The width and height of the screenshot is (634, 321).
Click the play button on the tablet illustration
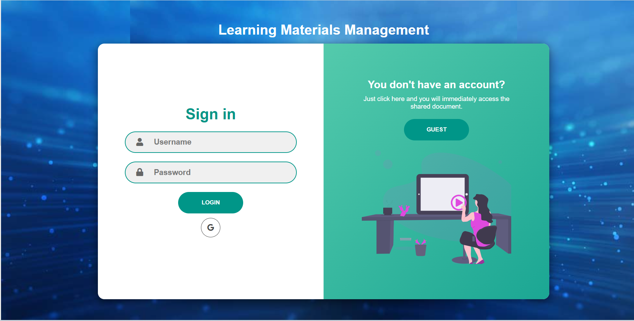[x=459, y=202]
